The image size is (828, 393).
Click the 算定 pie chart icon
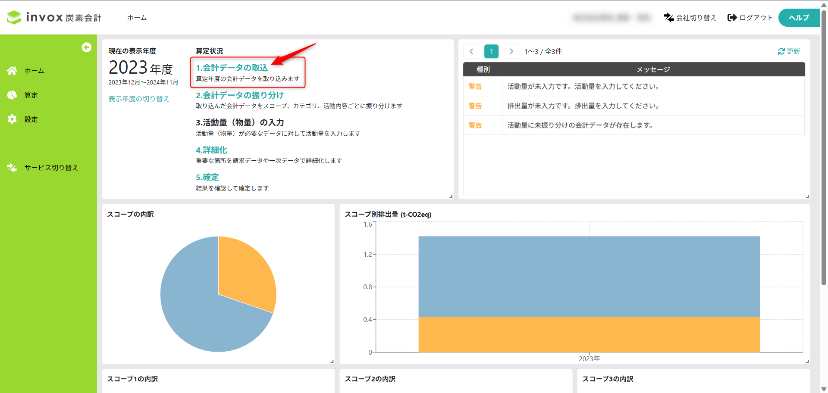pos(12,95)
